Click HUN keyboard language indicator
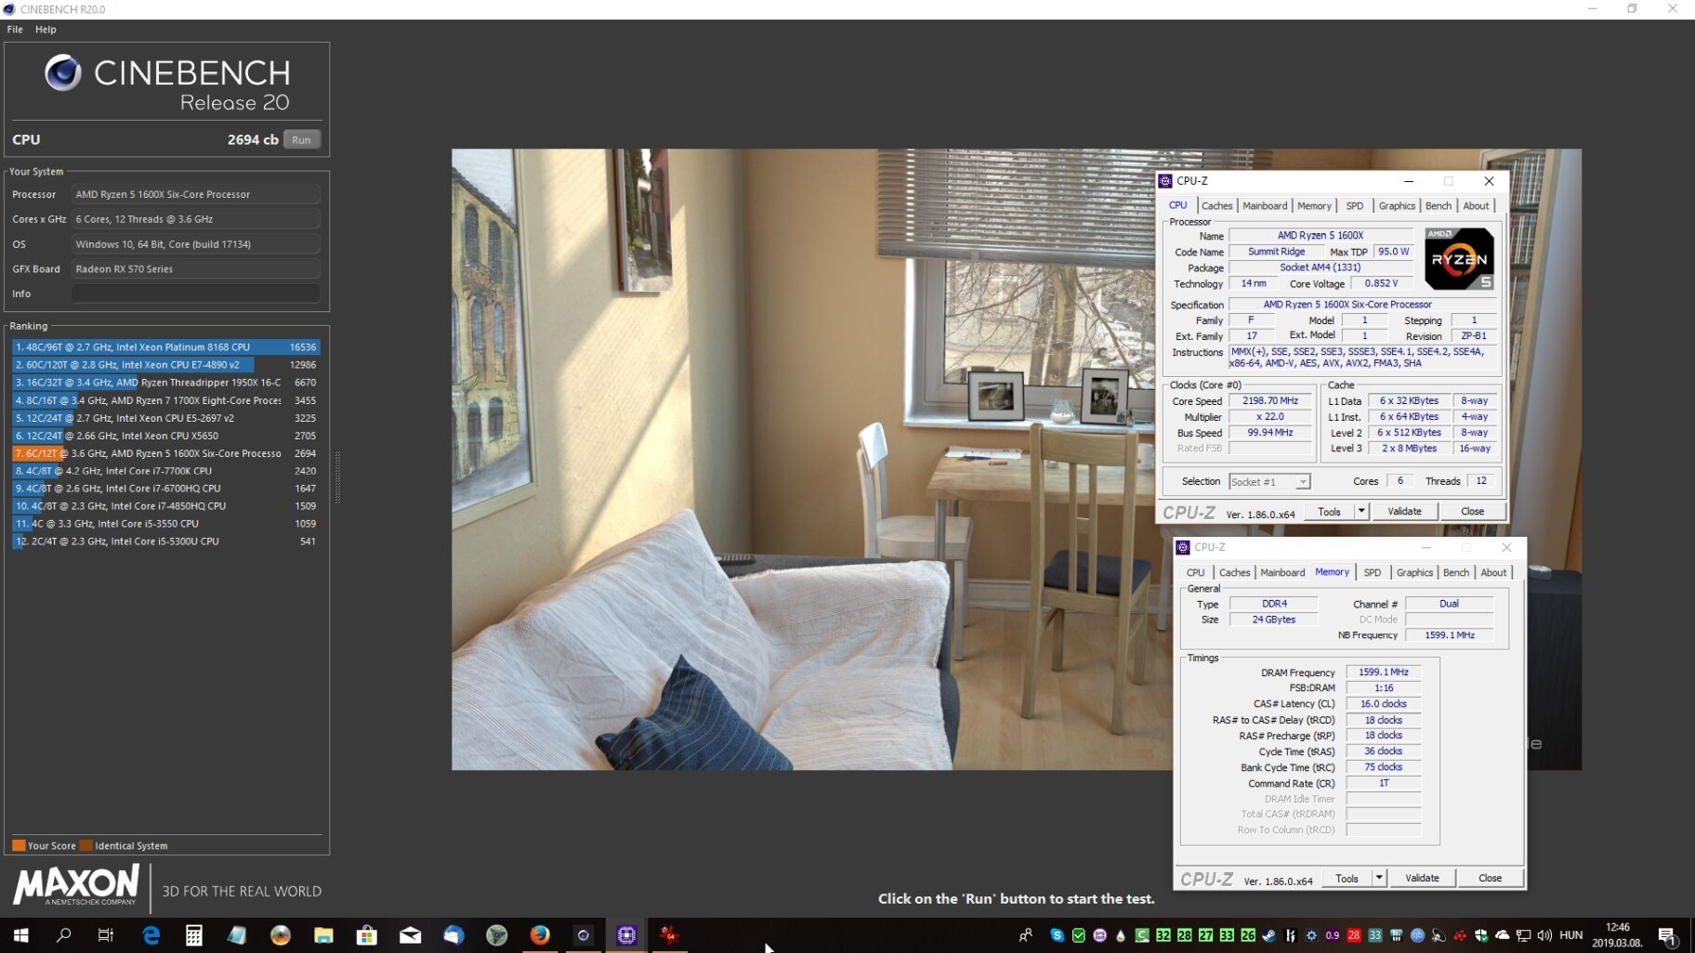The image size is (1695, 953). [x=1570, y=935]
